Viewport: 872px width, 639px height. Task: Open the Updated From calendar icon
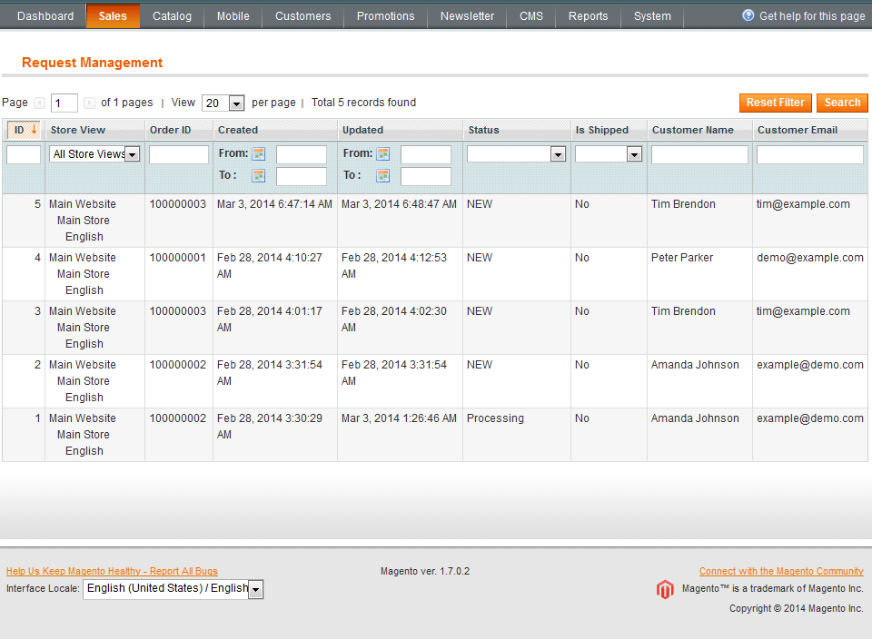pyautogui.click(x=383, y=154)
